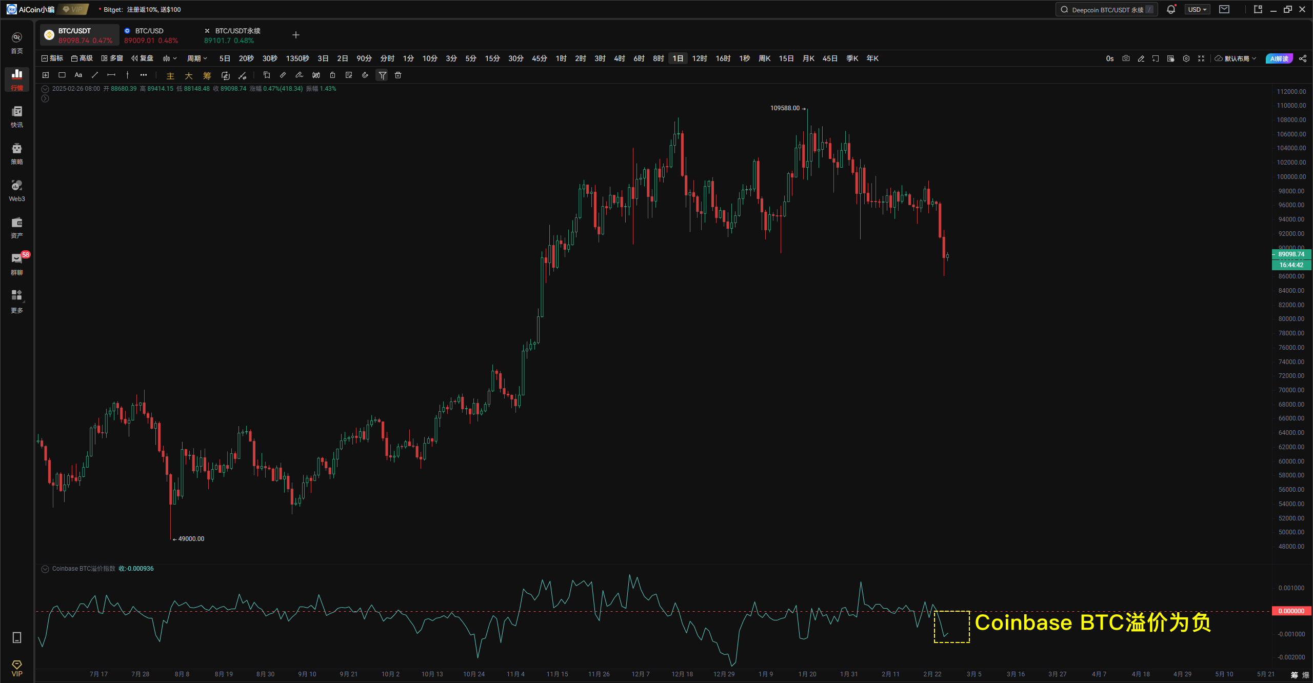Expand the 周期 period dropdown

197,58
